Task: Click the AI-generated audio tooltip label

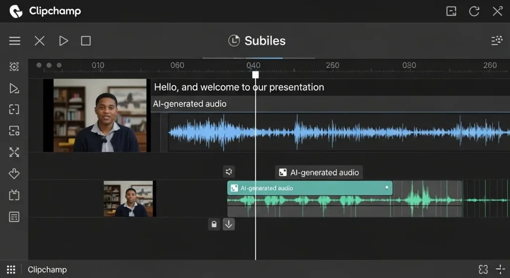Action: (319, 173)
